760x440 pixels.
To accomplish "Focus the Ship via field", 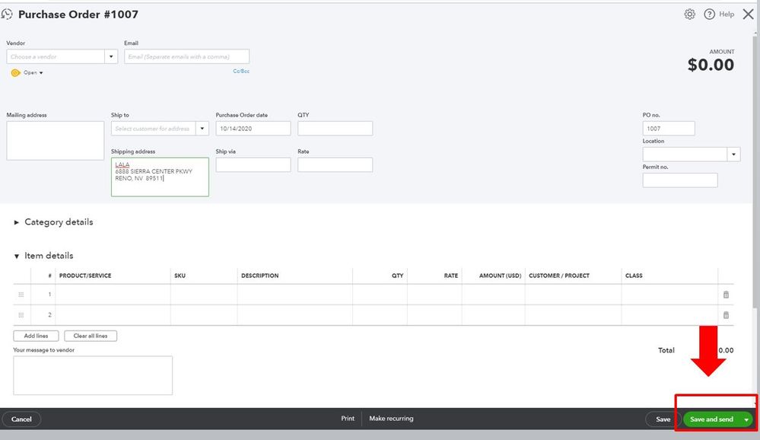I will 253,165.
